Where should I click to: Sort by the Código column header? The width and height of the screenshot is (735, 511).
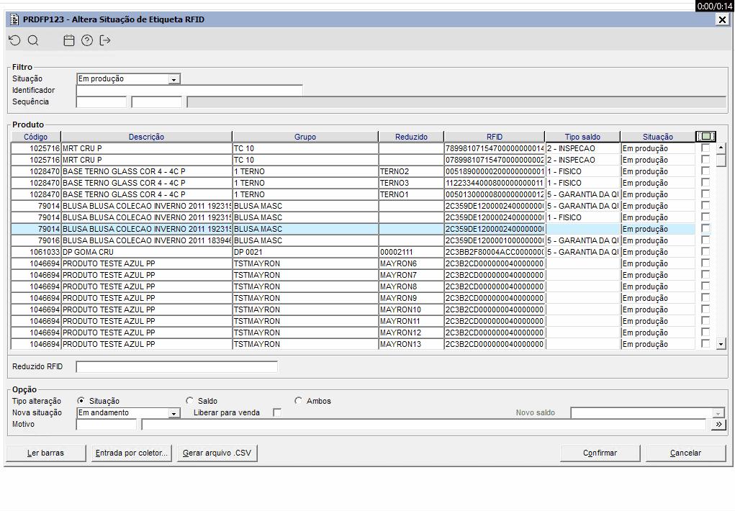(x=35, y=137)
